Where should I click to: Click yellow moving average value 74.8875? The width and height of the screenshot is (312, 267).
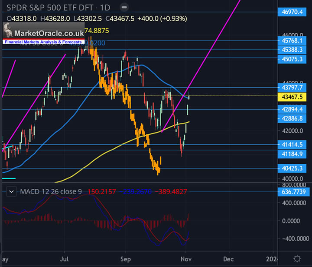point(97,31)
